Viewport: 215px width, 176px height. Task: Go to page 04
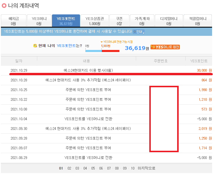[x=85, y=168]
